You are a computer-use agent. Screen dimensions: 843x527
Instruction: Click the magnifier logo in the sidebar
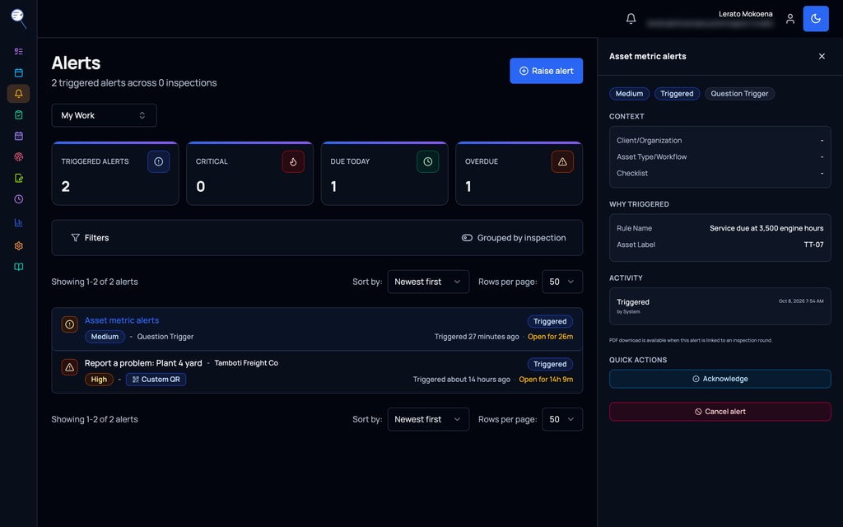[19, 18]
